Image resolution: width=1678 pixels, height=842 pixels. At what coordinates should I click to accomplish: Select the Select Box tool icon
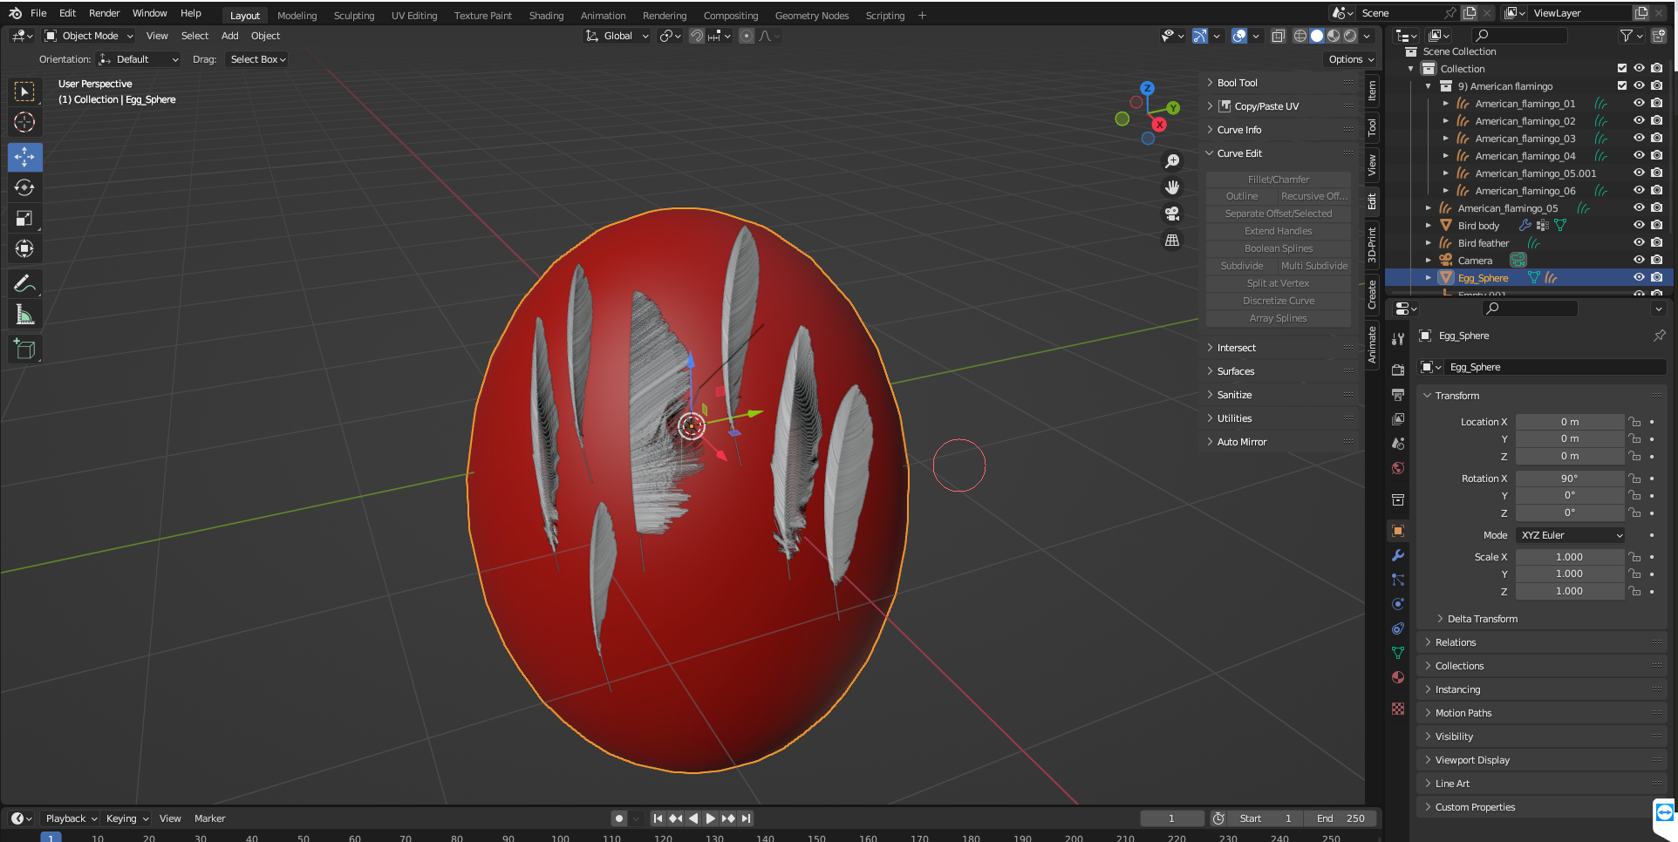[24, 92]
